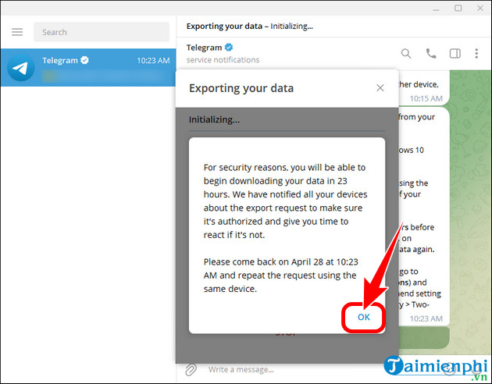Expand the three-dot chat options menu
The width and height of the screenshot is (492, 384).
click(476, 54)
